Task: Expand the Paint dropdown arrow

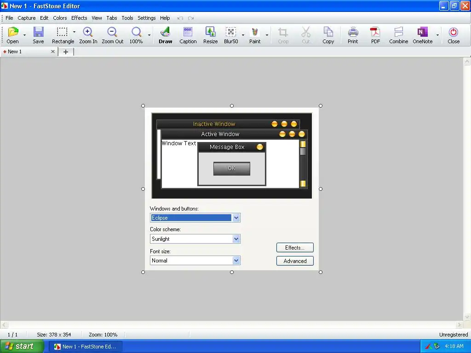Action: tap(267, 35)
